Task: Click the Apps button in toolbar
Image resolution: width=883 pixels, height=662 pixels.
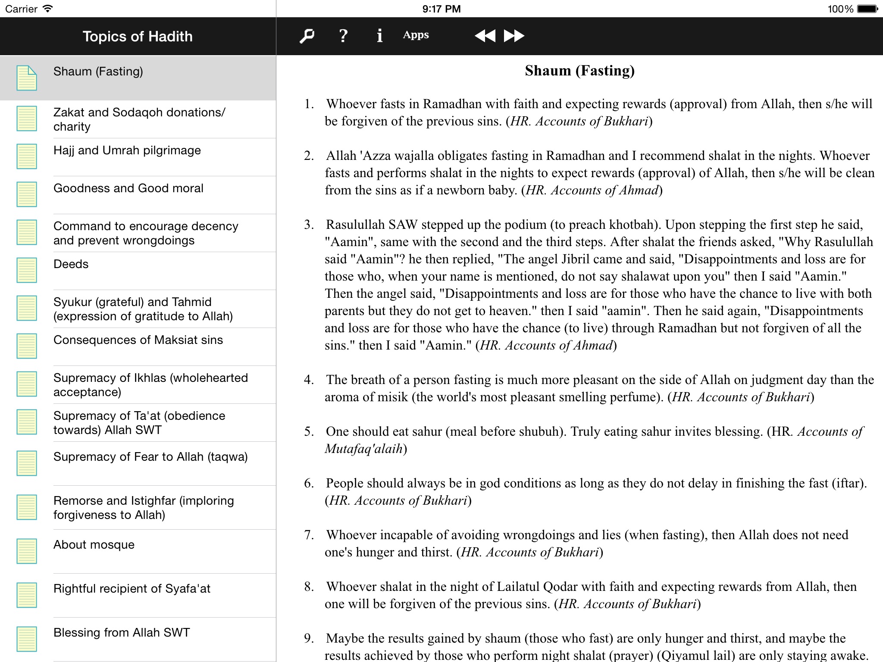Action: click(x=415, y=35)
